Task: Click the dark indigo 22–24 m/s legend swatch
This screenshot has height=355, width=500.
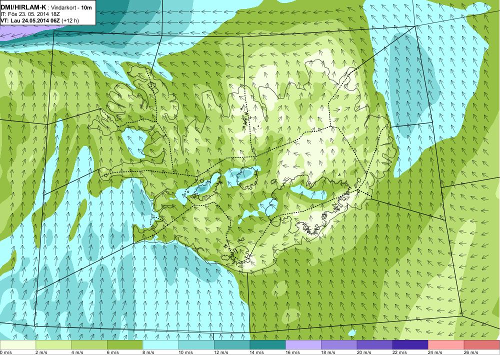Action: [x=410, y=345]
